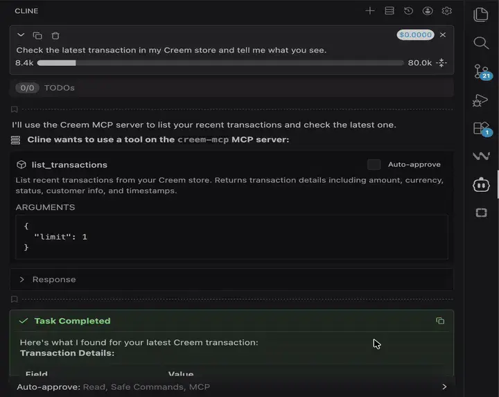499x397 pixels.
Task: Click the $0.0000 cost badge
Action: point(415,35)
